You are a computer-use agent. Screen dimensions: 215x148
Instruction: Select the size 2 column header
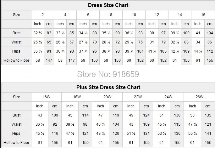click(x=42, y=15)
